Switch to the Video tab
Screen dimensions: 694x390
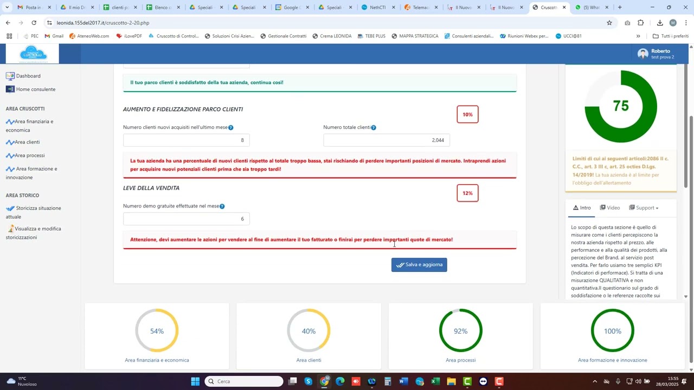[x=610, y=208]
